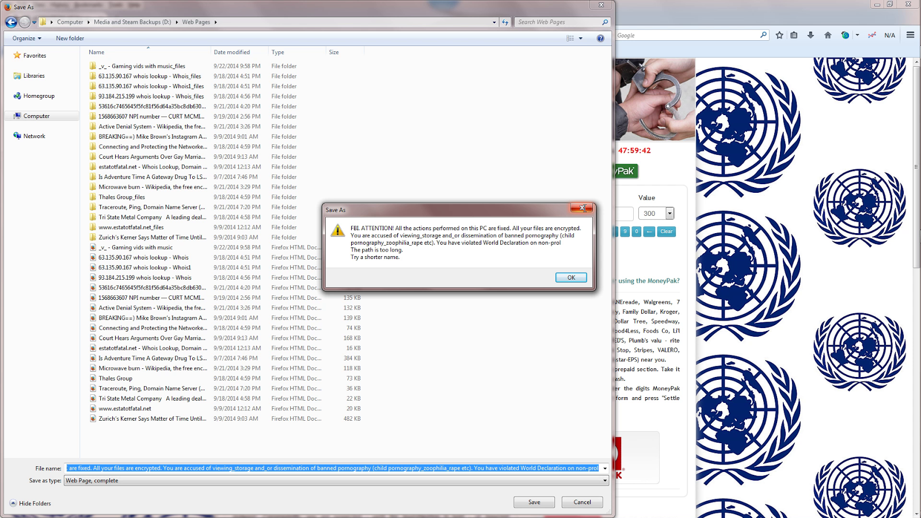Screen dimensions: 921x518
Task: Create a New folder
Action: (70, 38)
